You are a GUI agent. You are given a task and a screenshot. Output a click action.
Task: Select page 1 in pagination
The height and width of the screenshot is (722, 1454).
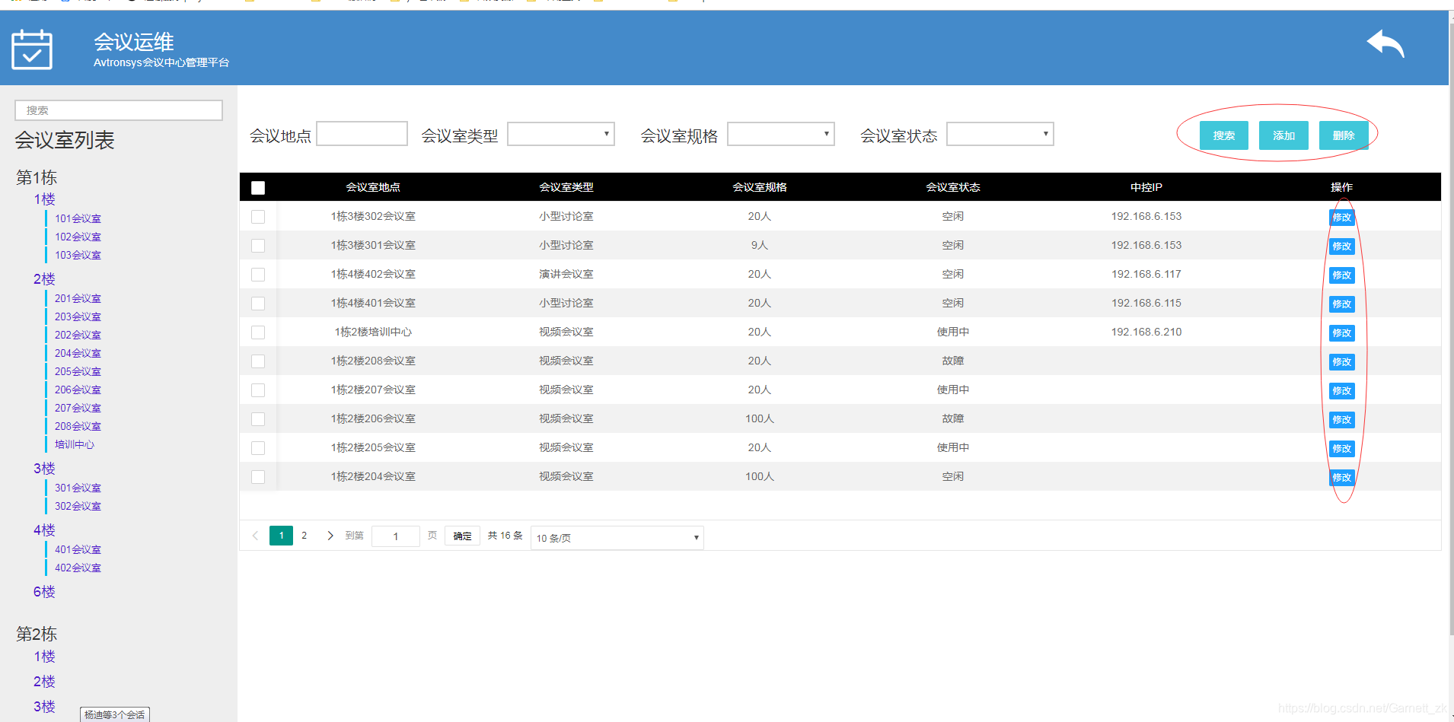tap(281, 536)
